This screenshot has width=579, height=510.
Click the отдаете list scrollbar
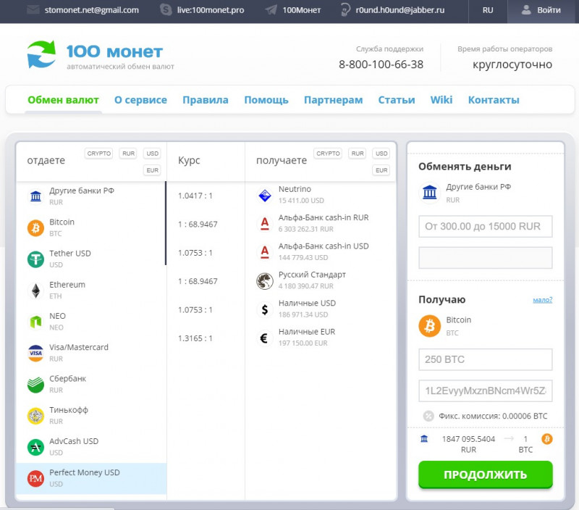point(166,223)
